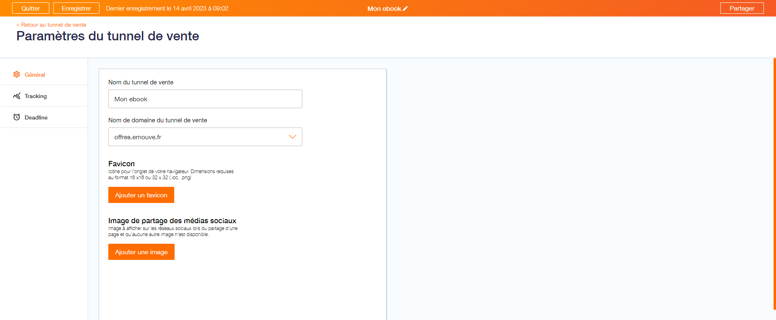Click the Favicon section heading
This screenshot has width=776, height=320.
tap(121, 163)
